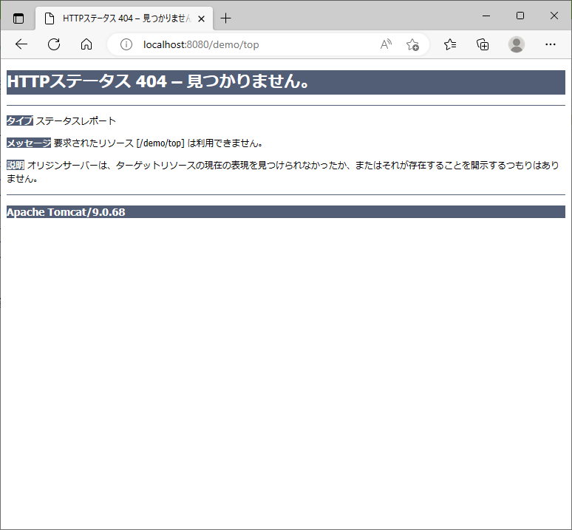
Task: Maximize the browser window
Action: (520, 16)
